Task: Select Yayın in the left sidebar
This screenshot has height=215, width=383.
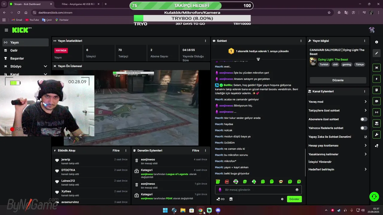Action: [25, 42]
